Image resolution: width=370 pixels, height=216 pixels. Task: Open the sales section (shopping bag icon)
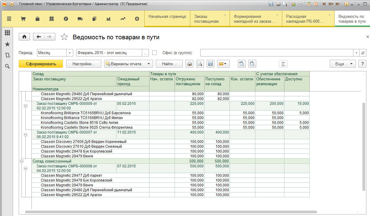coord(38,19)
